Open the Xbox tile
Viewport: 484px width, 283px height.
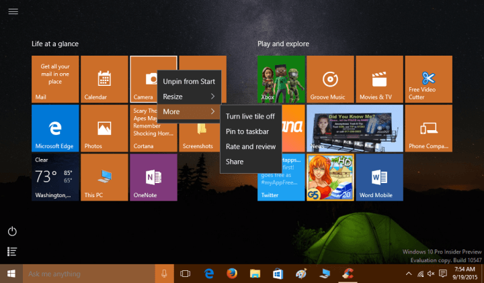pyautogui.click(x=281, y=79)
